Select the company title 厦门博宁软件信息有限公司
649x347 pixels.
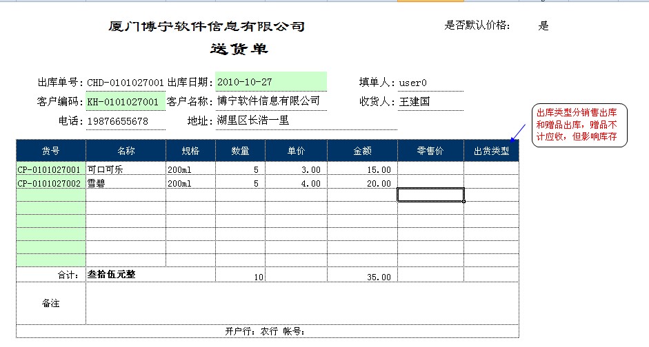(206, 26)
